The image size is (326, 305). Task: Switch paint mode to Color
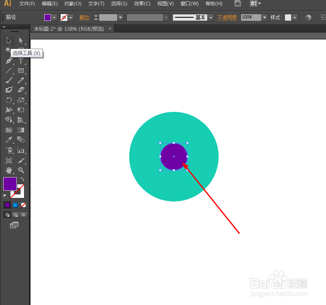(x=7, y=205)
